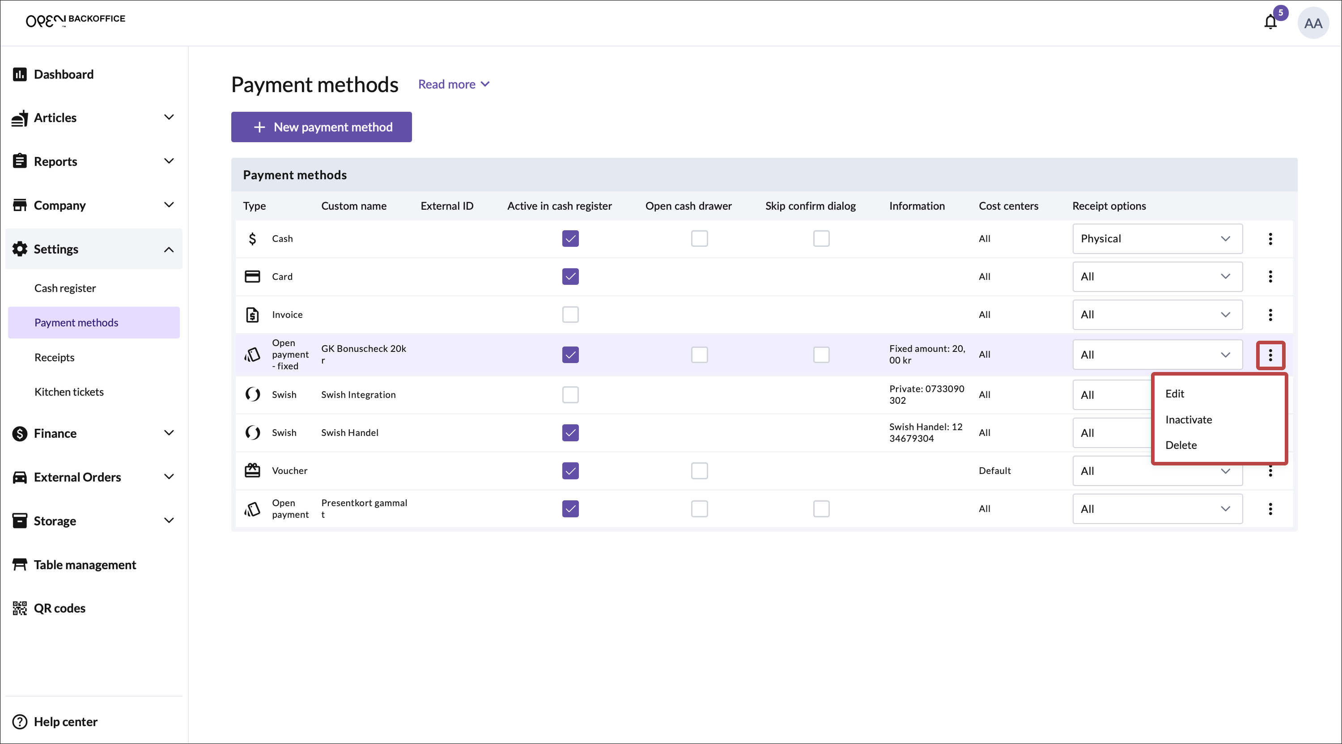Screen dimensions: 1342x744
Task: Collapse the Settings sidebar section
Action: point(168,249)
